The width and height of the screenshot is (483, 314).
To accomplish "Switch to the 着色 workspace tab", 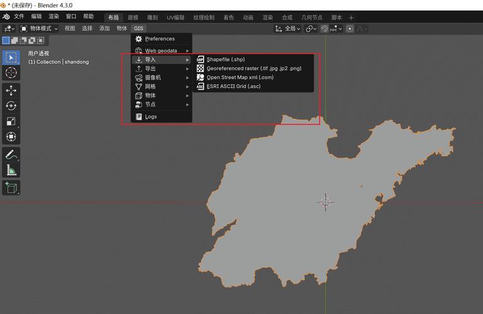I will coord(228,18).
